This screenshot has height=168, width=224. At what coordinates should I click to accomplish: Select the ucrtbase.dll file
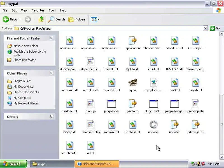click(132, 124)
